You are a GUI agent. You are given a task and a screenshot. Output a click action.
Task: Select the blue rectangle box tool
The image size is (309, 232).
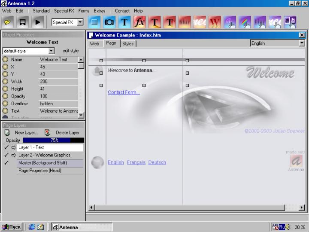pyautogui.click(x=94, y=22)
